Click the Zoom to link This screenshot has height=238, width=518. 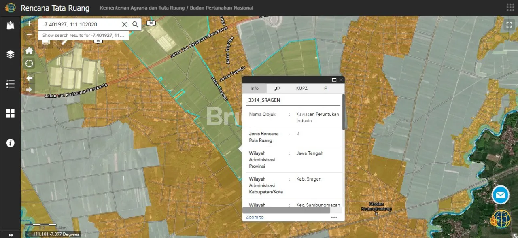coord(255,217)
